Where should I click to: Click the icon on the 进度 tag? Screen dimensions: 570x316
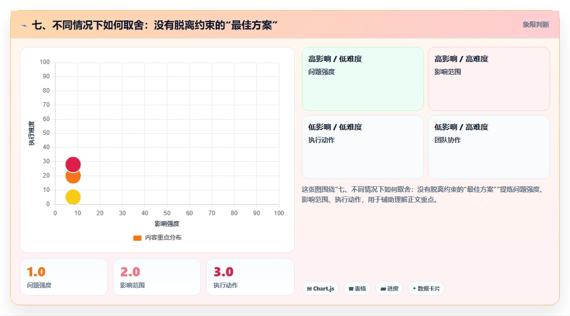(x=383, y=289)
